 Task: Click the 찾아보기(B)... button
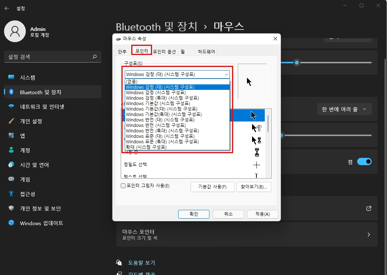tap(254, 187)
